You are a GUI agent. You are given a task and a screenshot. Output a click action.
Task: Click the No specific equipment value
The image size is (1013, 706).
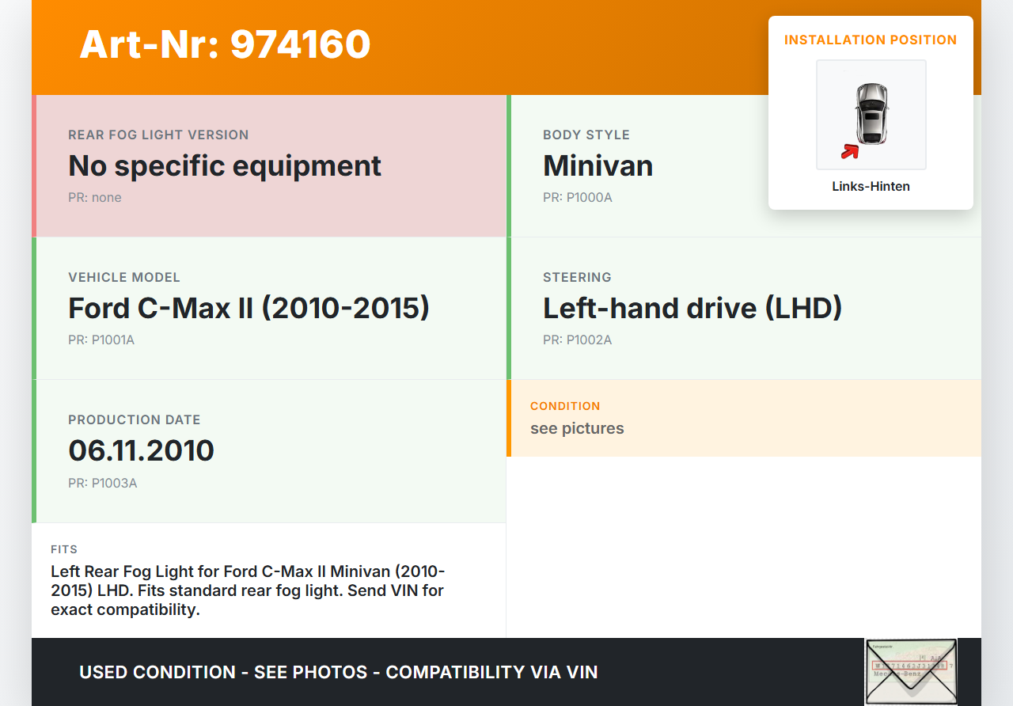(x=225, y=166)
